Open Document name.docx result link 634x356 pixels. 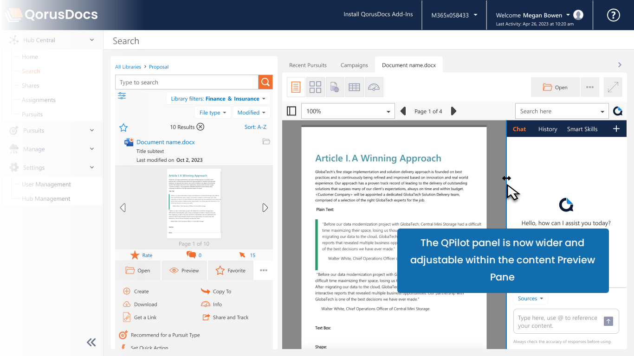[x=166, y=142]
